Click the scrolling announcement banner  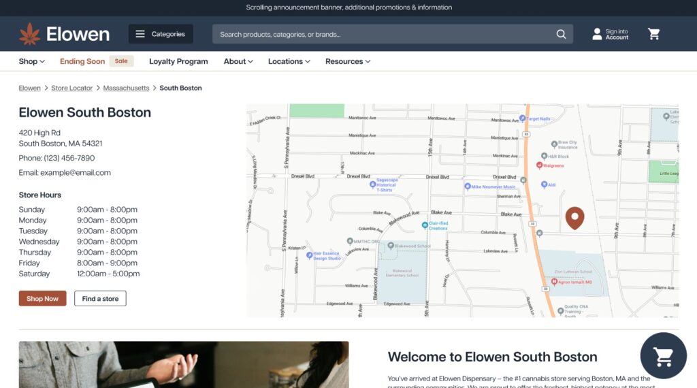(348, 7)
